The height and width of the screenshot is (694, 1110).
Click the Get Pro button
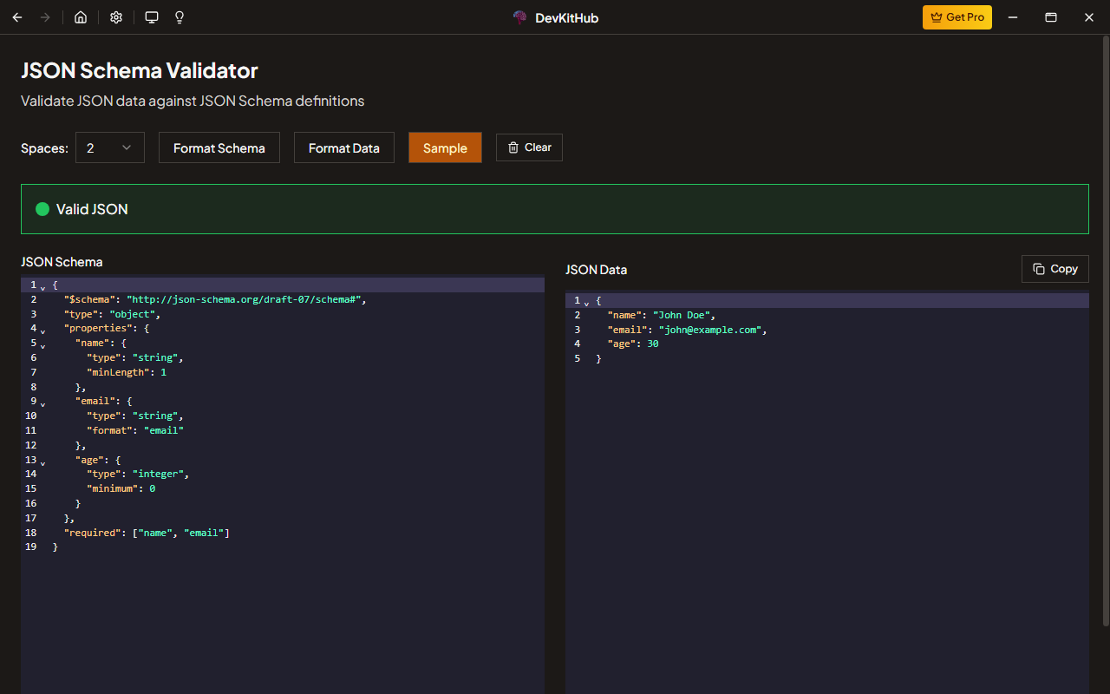pyautogui.click(x=957, y=17)
